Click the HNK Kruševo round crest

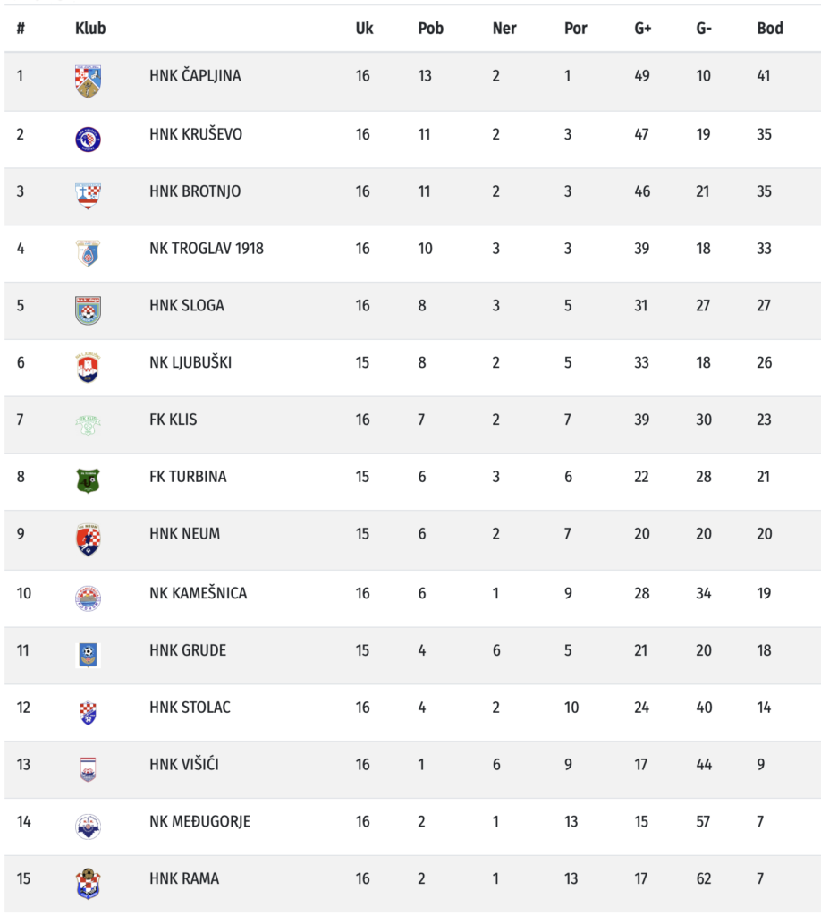88,139
